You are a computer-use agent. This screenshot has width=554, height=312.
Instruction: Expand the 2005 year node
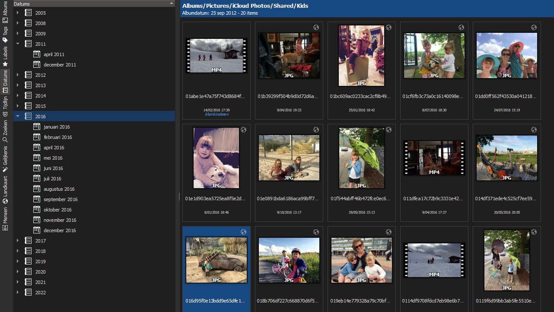click(18, 13)
